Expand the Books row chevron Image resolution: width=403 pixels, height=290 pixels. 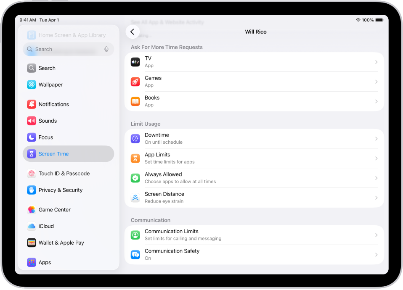[x=376, y=101]
